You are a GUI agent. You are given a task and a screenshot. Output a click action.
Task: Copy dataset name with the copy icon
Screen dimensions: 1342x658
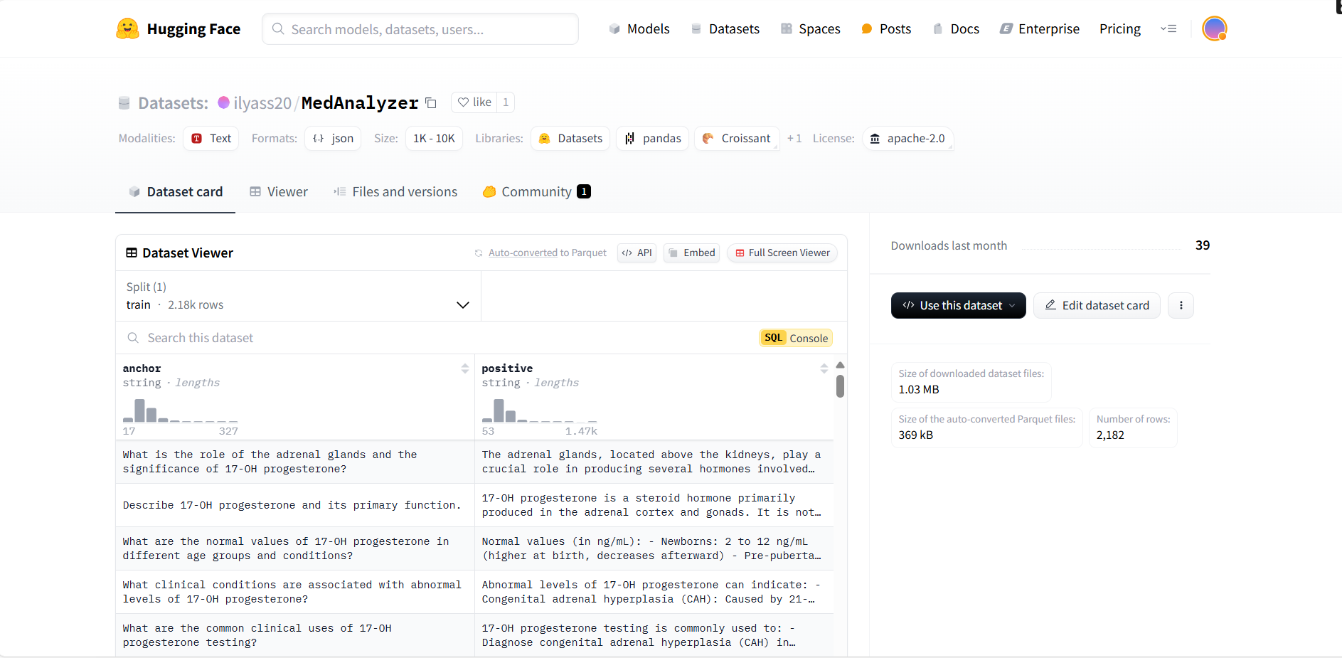pyautogui.click(x=431, y=102)
